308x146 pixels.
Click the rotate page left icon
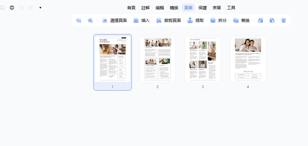coord(260,20)
